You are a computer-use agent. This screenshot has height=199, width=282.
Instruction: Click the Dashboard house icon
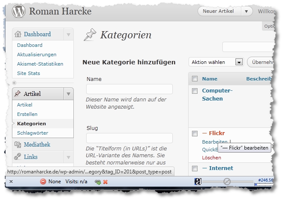pyautogui.click(x=18, y=34)
